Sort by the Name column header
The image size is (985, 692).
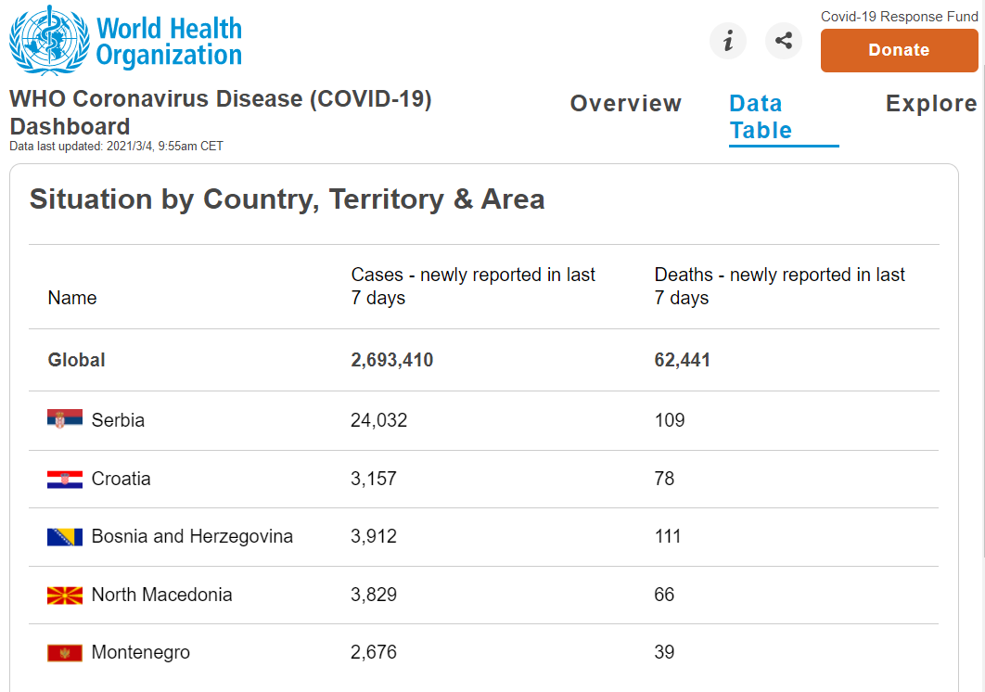[x=72, y=298]
